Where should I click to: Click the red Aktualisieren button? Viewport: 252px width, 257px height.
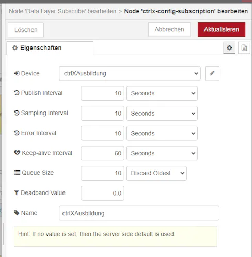click(x=222, y=29)
